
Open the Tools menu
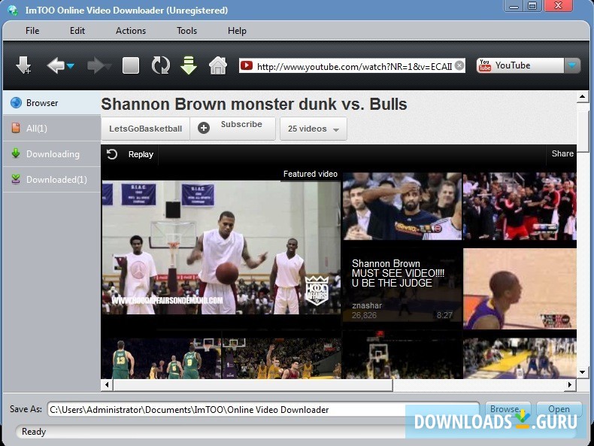pos(186,31)
